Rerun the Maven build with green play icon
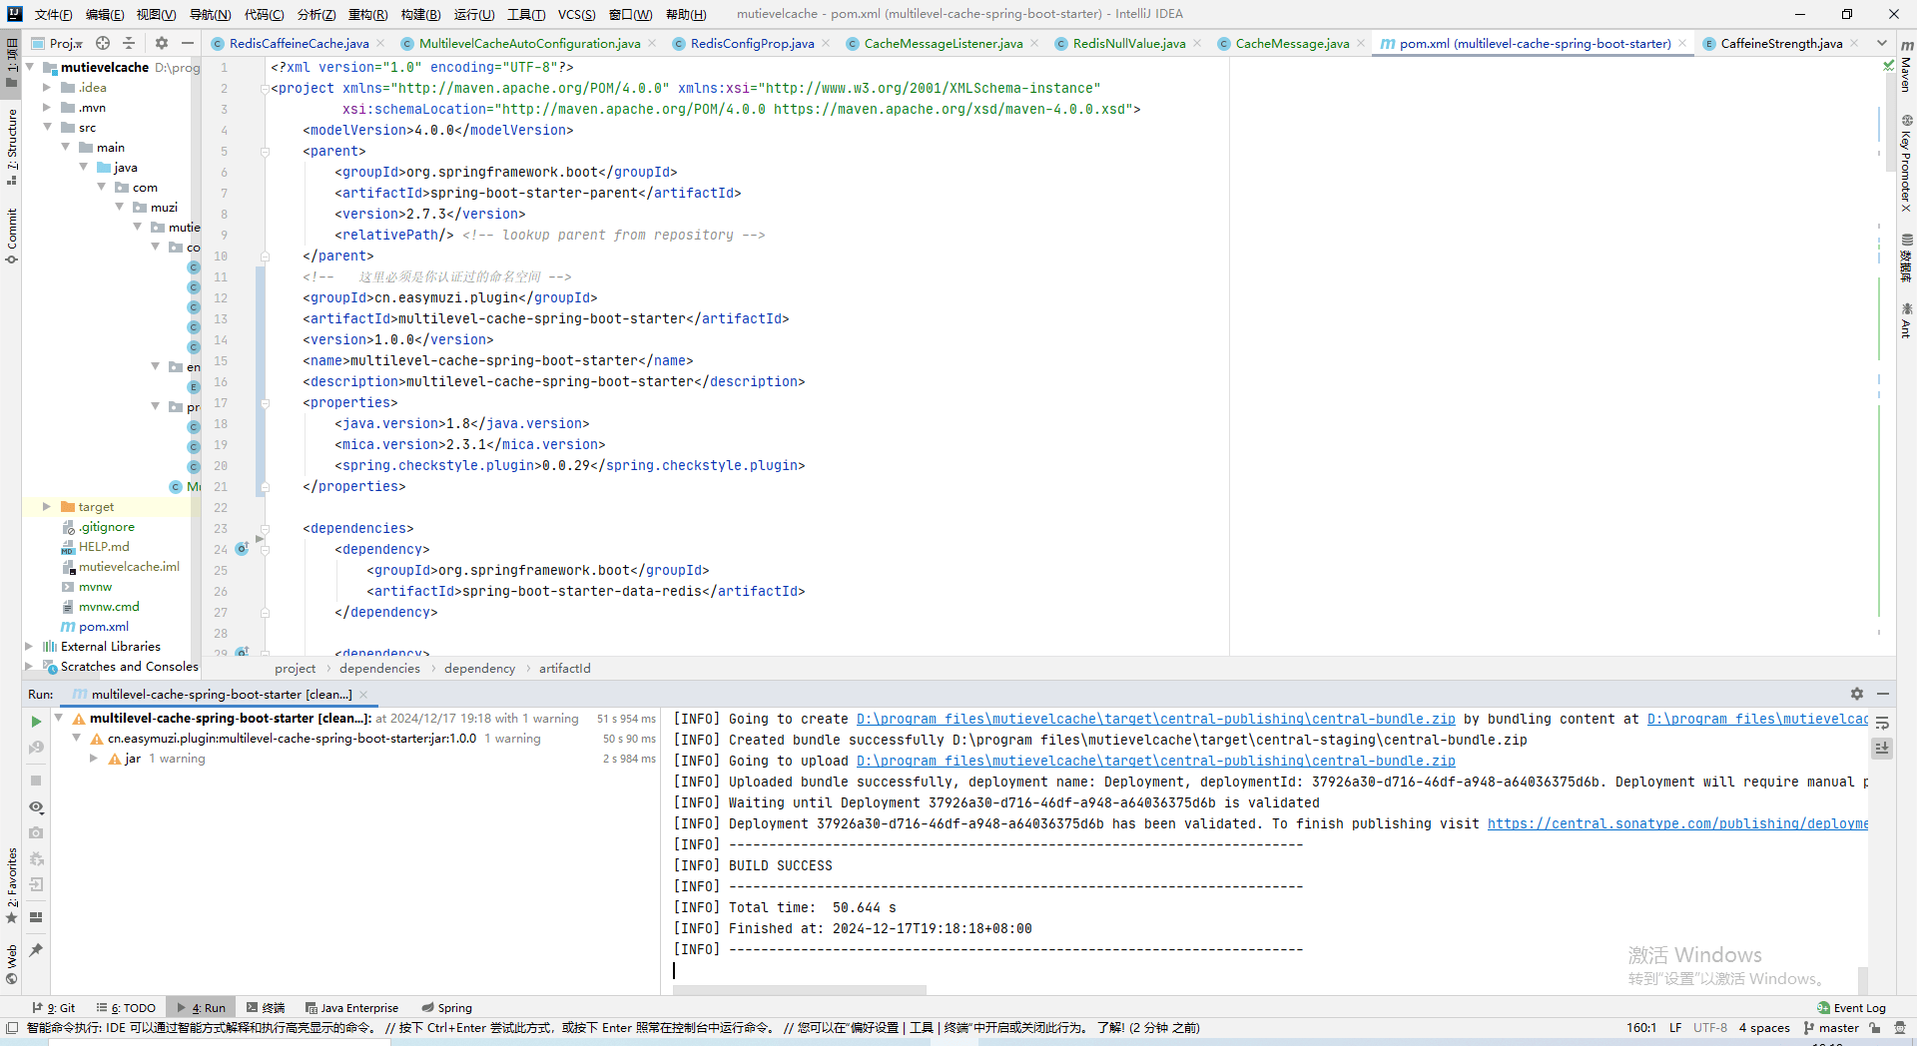This screenshot has width=1917, height=1046. coord(36,721)
